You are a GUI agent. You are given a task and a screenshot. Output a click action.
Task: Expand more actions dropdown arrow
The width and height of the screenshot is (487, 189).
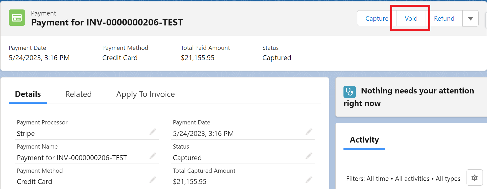(470, 18)
